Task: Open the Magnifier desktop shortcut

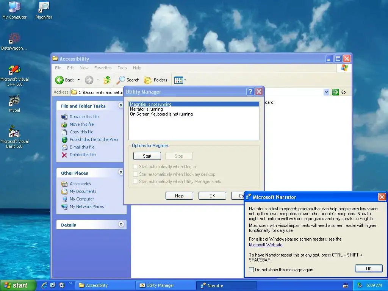Action: [x=44, y=10]
